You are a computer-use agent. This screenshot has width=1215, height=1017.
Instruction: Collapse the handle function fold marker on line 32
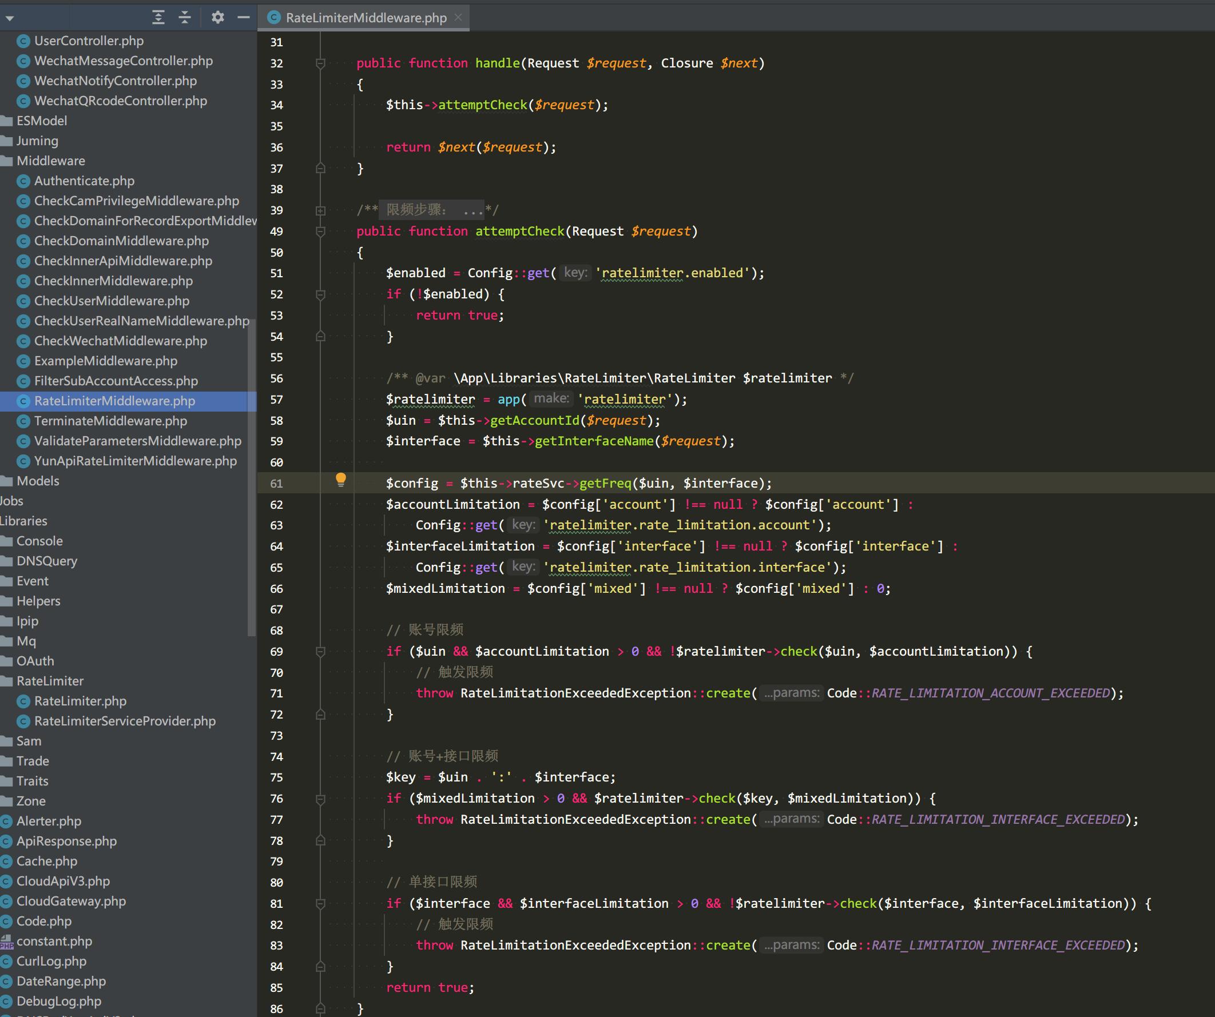[320, 63]
